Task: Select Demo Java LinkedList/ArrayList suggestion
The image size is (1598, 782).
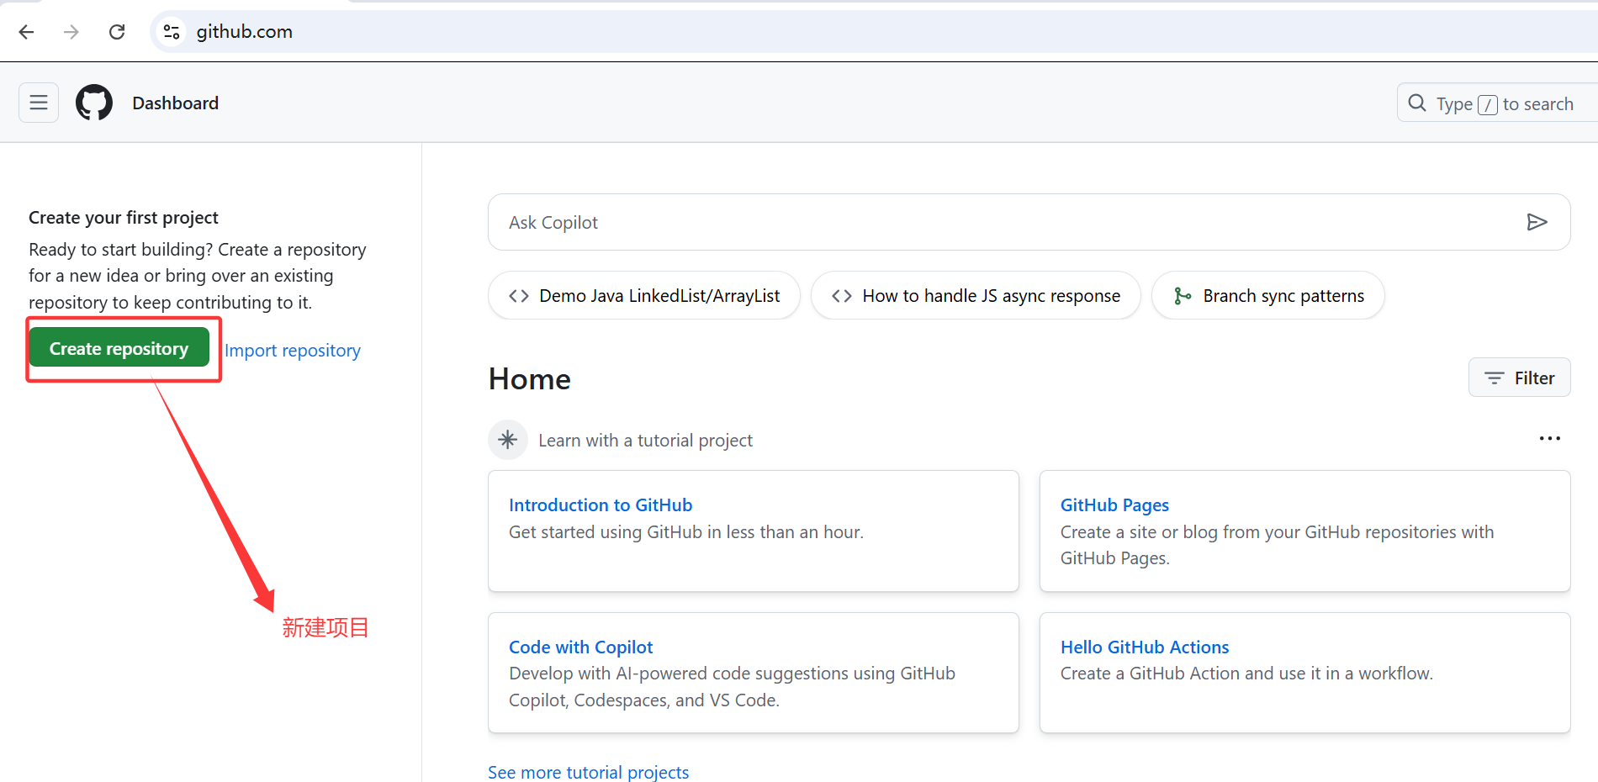Action: pyautogui.click(x=644, y=296)
